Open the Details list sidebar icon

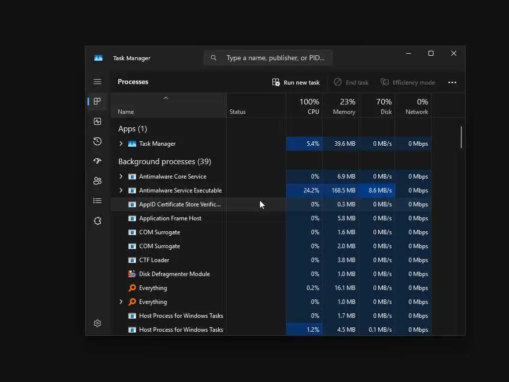pos(97,201)
